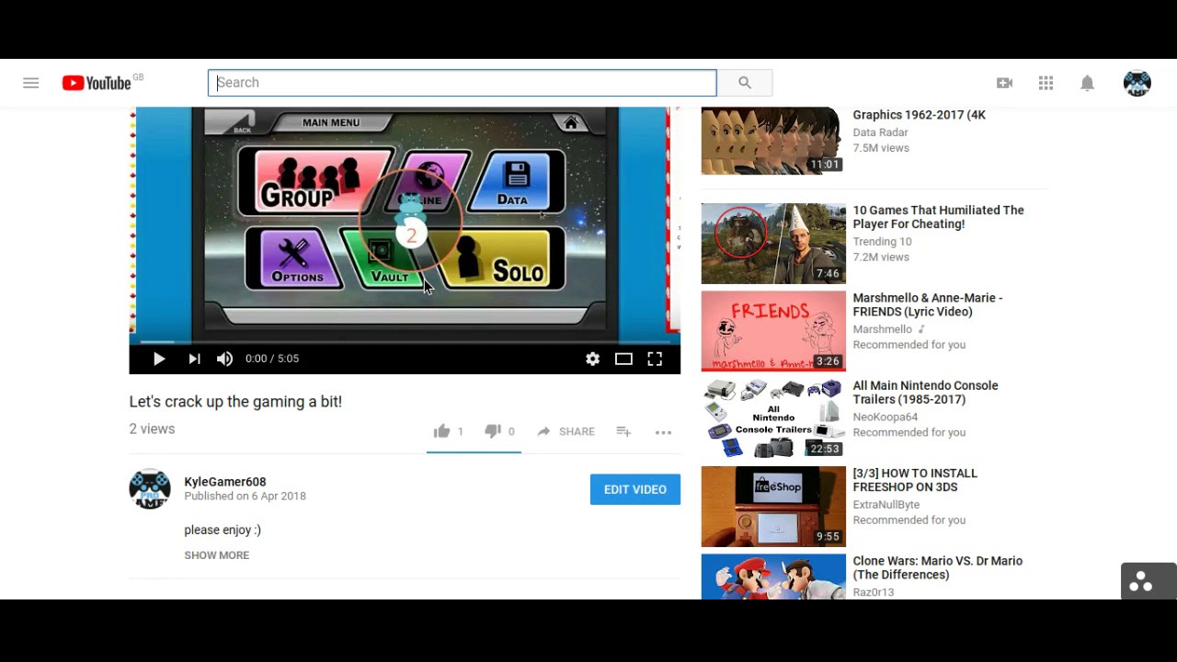The image size is (1177, 662).
Task: Share the video
Action: click(x=566, y=431)
